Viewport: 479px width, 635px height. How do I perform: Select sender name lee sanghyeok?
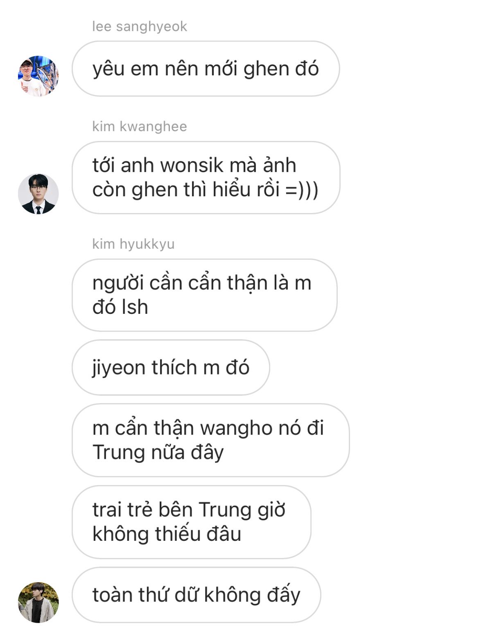coord(140,27)
